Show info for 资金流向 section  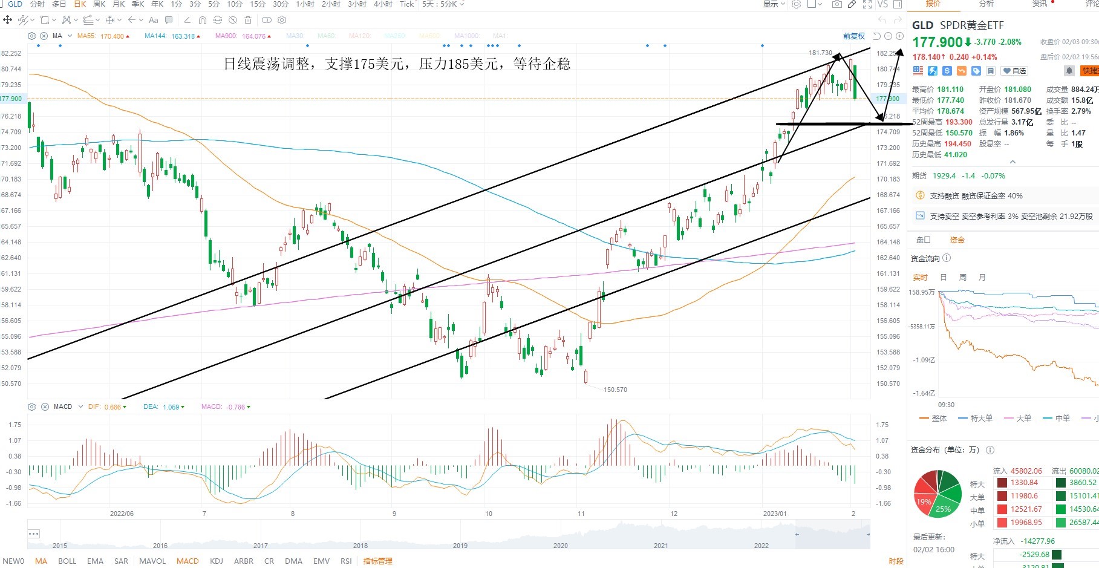947,258
